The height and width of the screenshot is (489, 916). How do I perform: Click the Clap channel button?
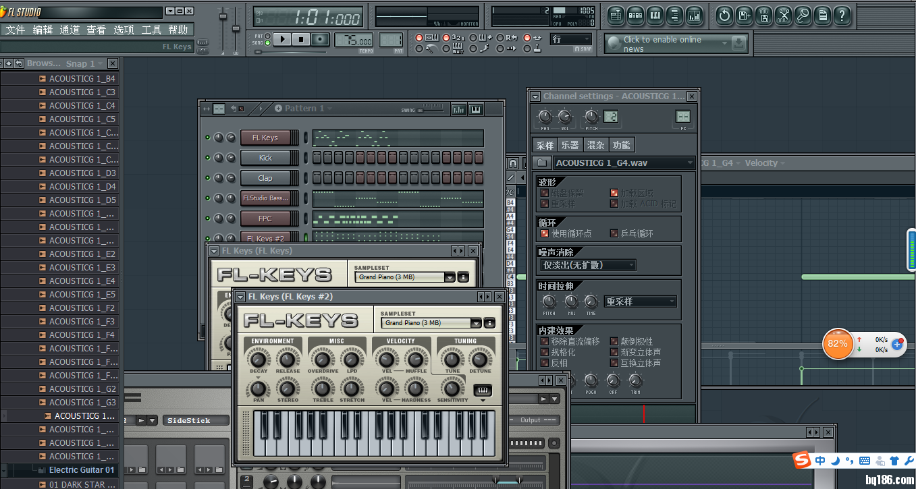pos(265,178)
